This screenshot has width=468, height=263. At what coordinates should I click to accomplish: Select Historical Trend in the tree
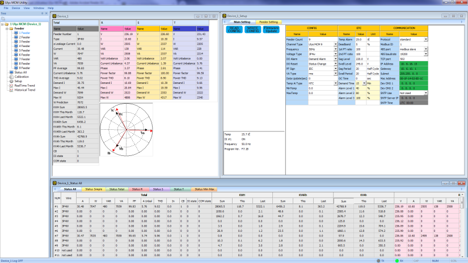pos(25,90)
